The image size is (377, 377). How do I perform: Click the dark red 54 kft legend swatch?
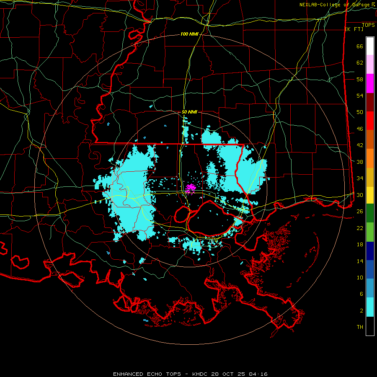pyautogui.click(x=370, y=102)
